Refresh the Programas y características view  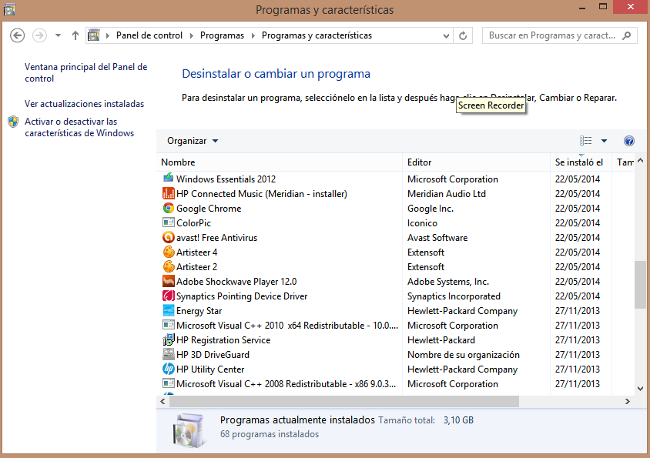[x=463, y=35]
